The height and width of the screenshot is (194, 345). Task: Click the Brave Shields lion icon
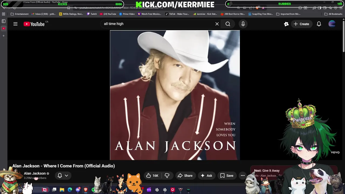tap(257, 8)
